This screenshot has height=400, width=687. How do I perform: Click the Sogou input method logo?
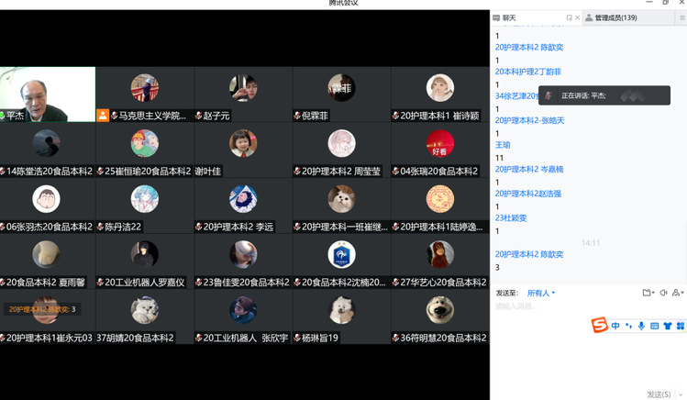click(599, 326)
